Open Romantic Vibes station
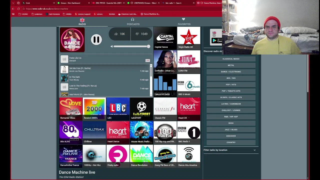Screen dimensions: 320x180 tap(71, 109)
